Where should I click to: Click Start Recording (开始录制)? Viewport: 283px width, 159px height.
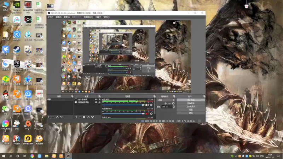(191, 103)
